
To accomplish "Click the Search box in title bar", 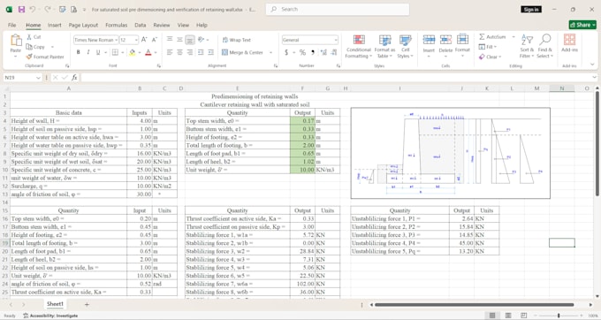I will click(x=338, y=9).
